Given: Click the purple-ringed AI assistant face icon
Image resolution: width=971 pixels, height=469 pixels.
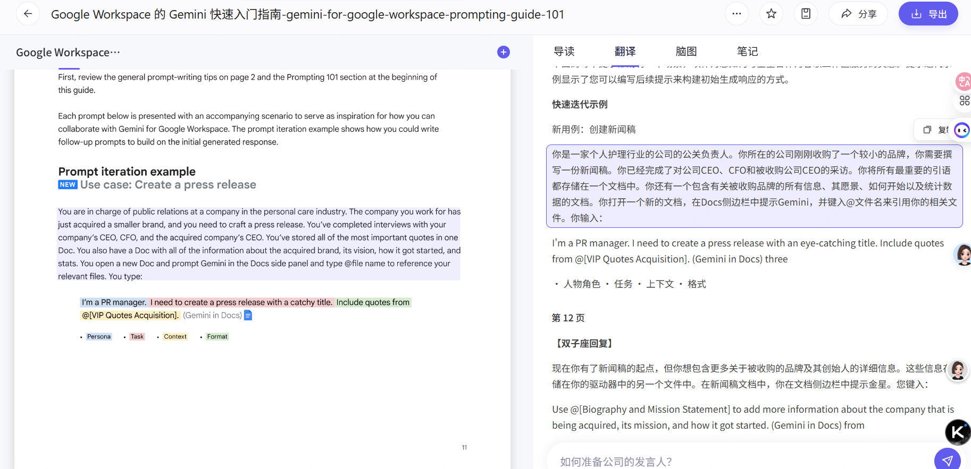Looking at the screenshot, I should tap(962, 130).
